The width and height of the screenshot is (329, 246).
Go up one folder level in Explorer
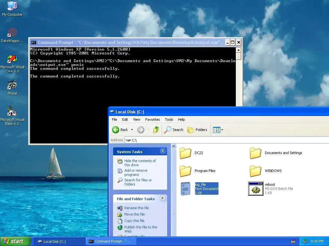click(x=156, y=130)
